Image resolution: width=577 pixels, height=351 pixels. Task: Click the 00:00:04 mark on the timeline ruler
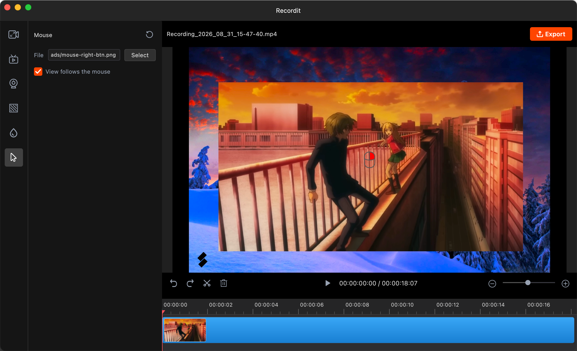click(x=266, y=305)
